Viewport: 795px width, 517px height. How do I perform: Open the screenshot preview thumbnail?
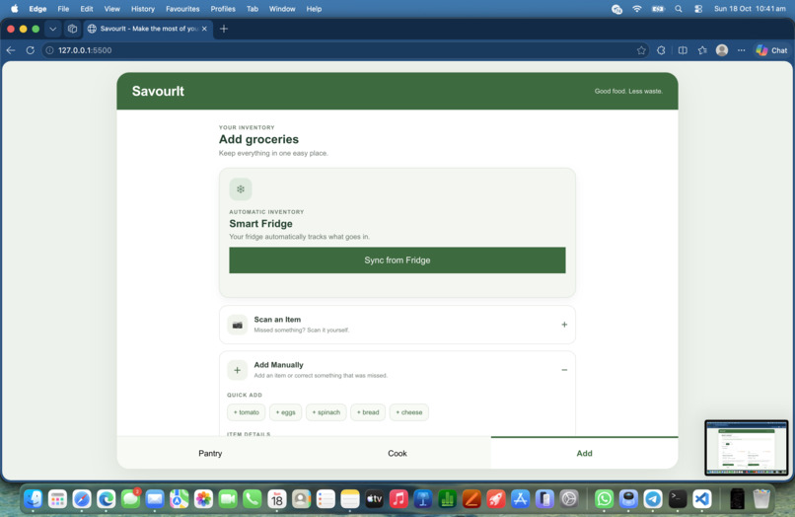[747, 448]
